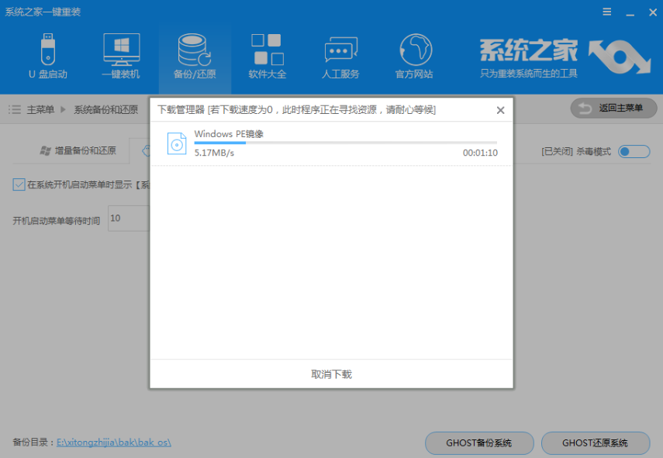This screenshot has width=663, height=458.
Task: Open the 一键装机 one-click install module
Action: point(120,56)
